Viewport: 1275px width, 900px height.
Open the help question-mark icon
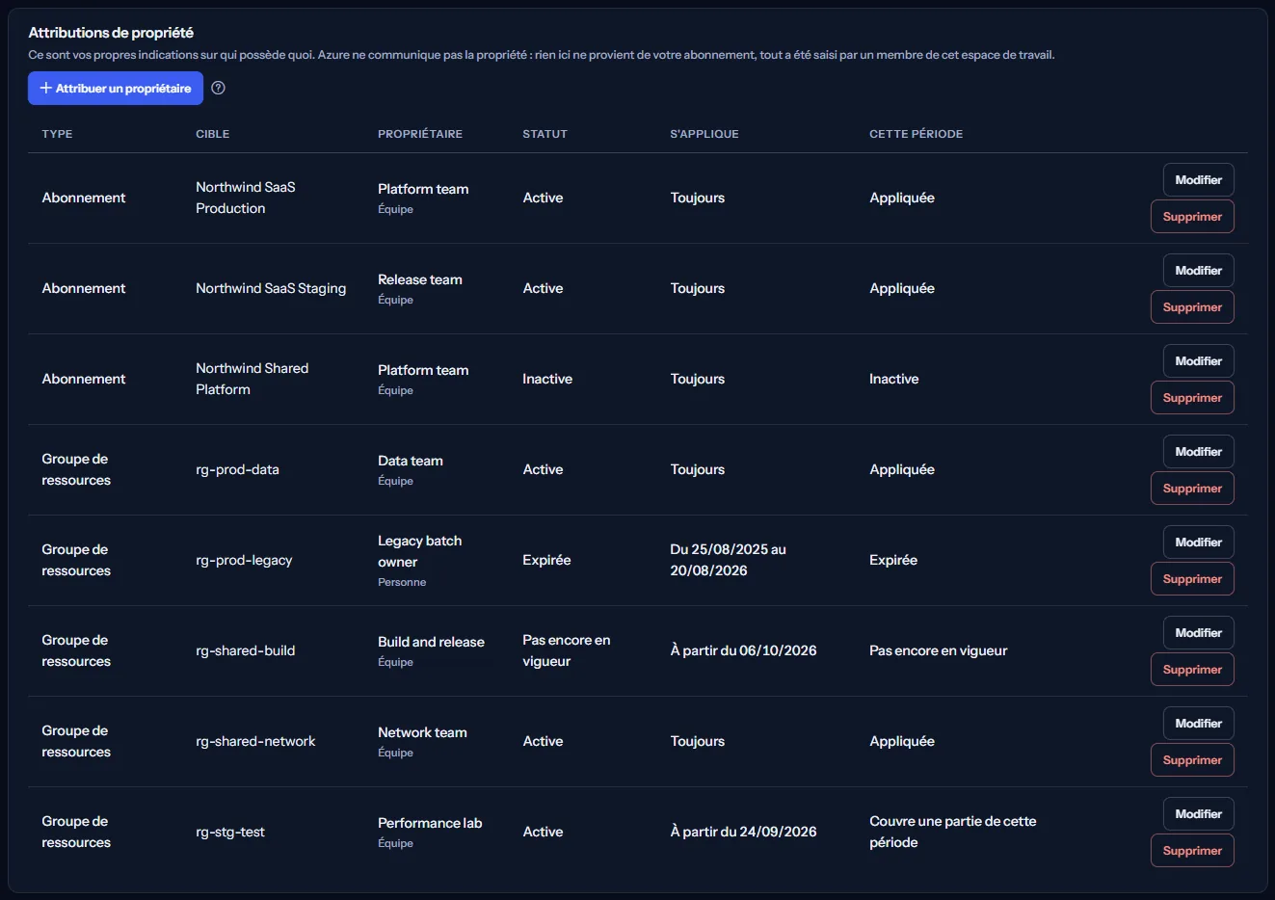(x=218, y=88)
